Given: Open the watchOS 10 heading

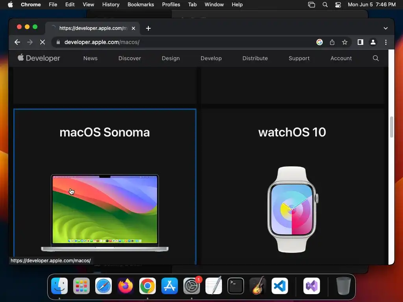Looking at the screenshot, I should (292, 133).
